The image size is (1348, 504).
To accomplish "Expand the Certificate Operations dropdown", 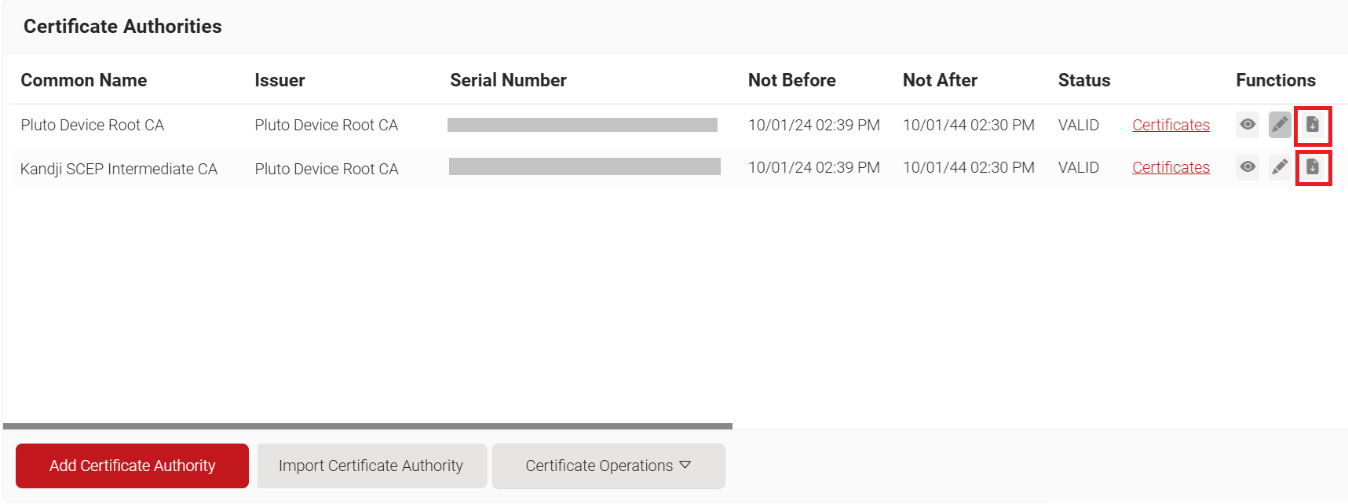I will (x=608, y=466).
